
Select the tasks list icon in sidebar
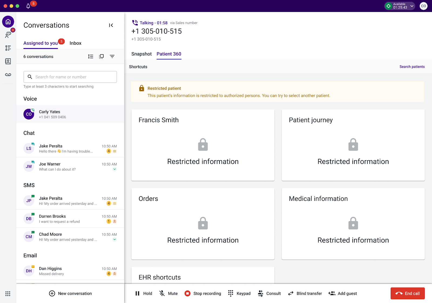coord(8,48)
